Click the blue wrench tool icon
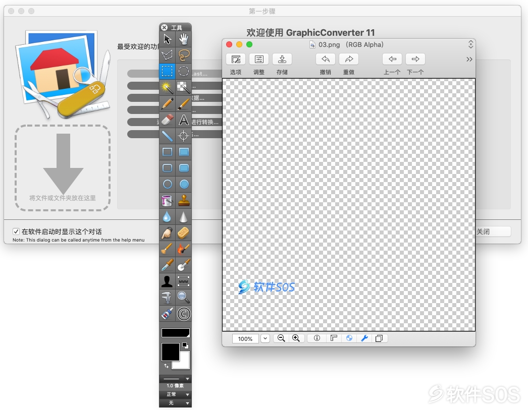Viewport: 528px width, 410px height. (364, 338)
